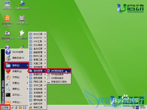Viewport: 147px width, 110px height.
Task: Click first quick launch icon beside 开始
Action: [12, 108]
